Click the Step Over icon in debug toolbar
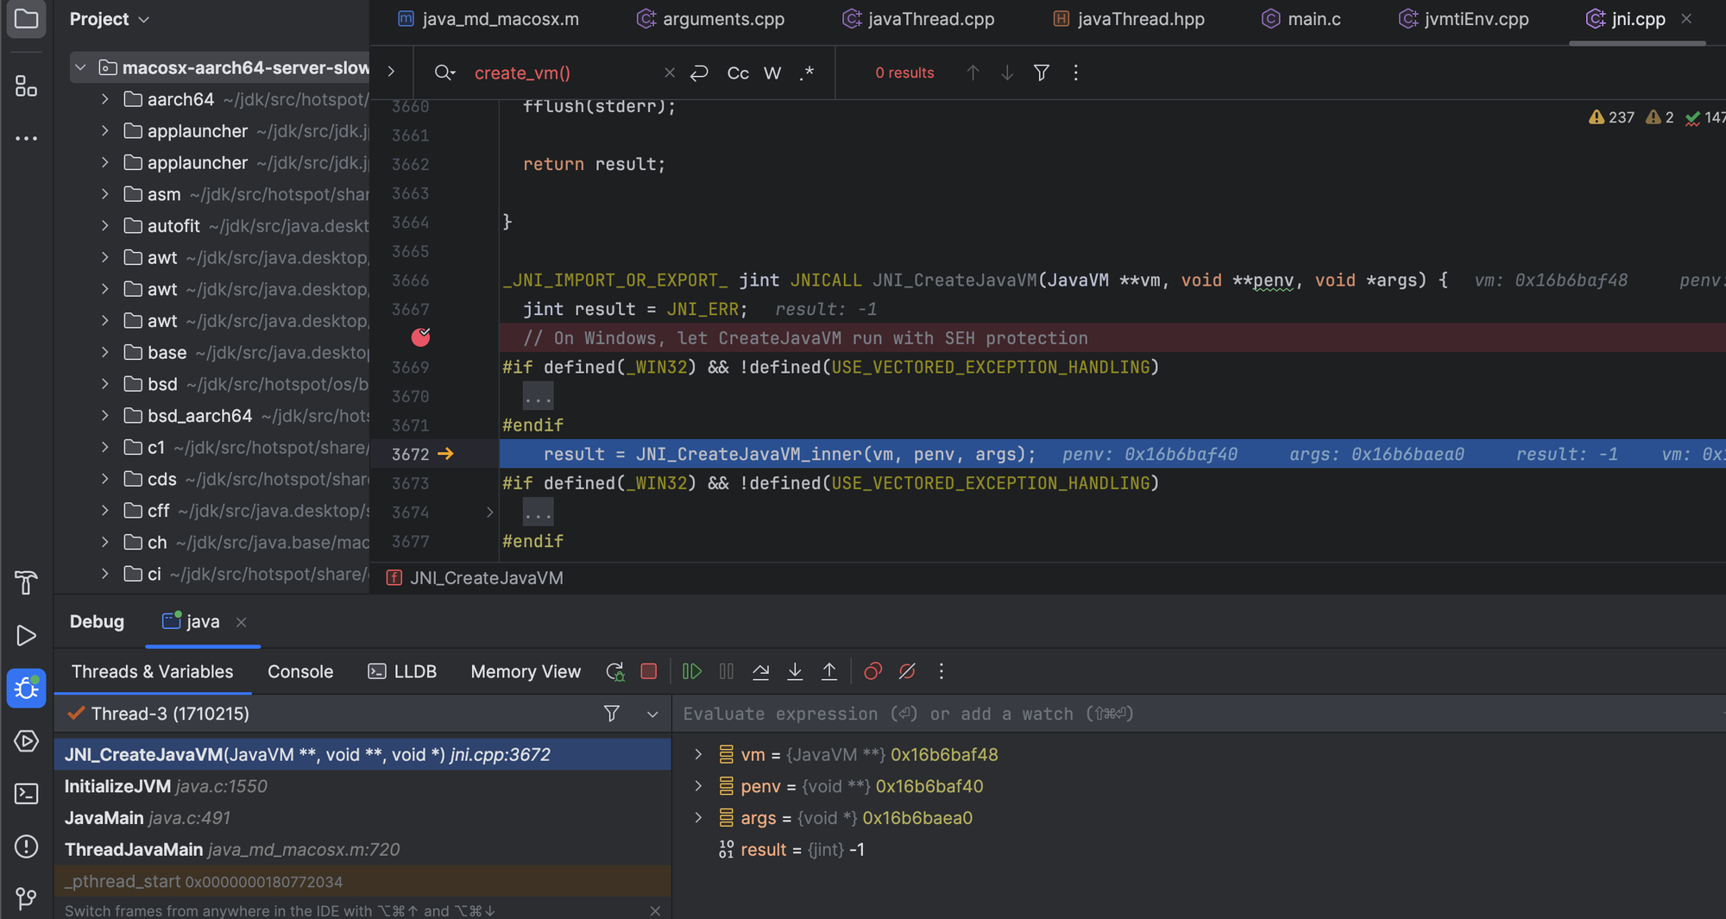The height and width of the screenshot is (919, 1726). (760, 671)
